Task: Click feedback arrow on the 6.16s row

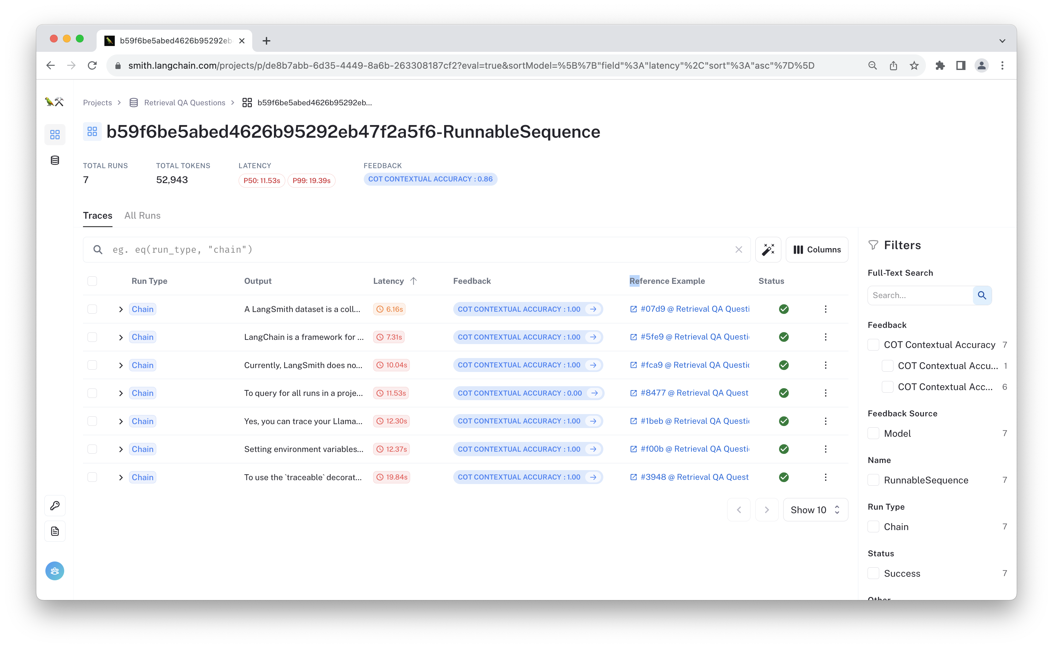Action: click(x=593, y=309)
